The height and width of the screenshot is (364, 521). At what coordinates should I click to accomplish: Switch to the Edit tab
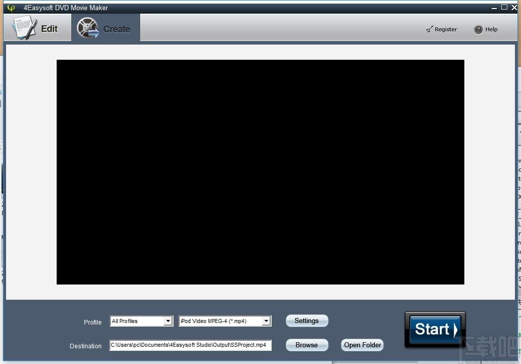[x=37, y=28]
